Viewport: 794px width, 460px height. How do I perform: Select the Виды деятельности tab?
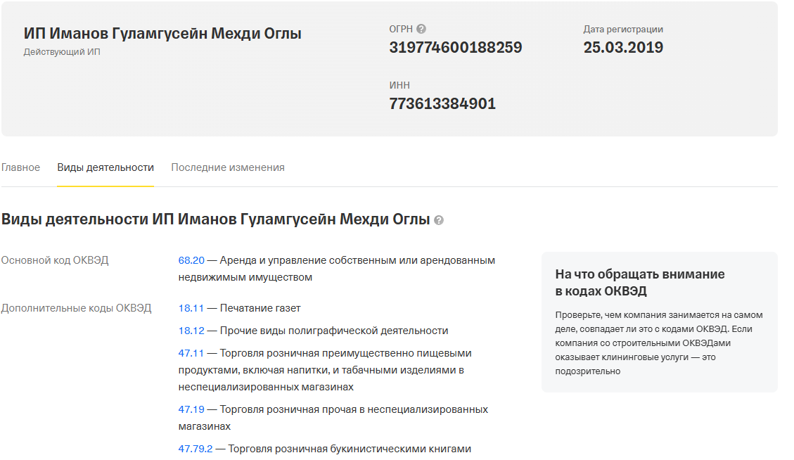coord(105,167)
